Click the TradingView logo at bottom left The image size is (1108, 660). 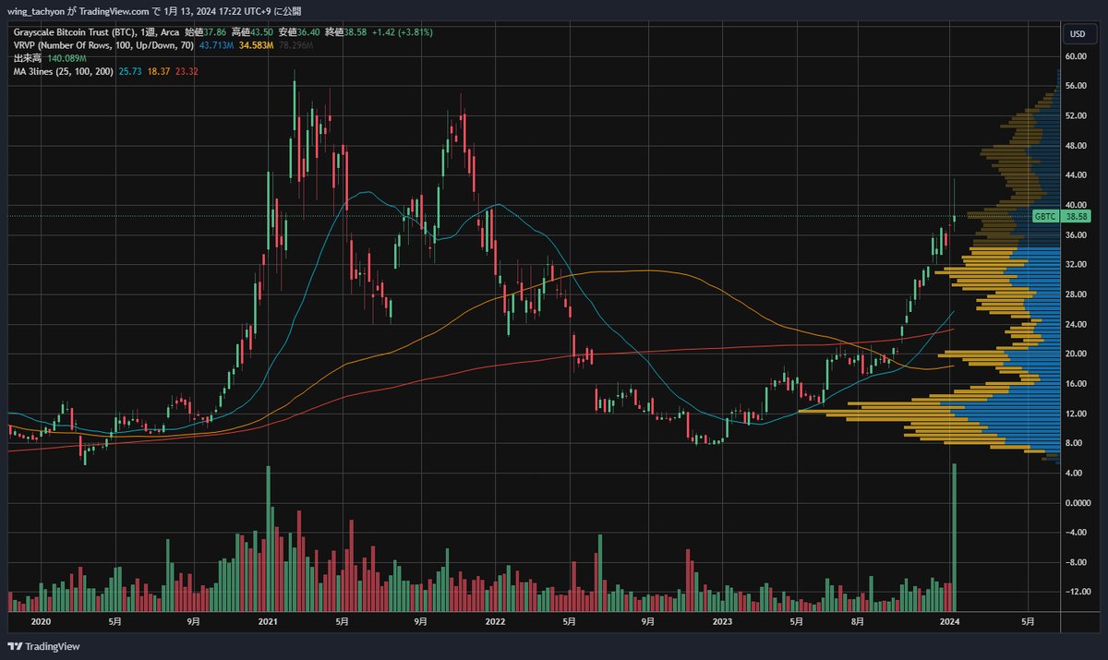pyautogui.click(x=44, y=646)
